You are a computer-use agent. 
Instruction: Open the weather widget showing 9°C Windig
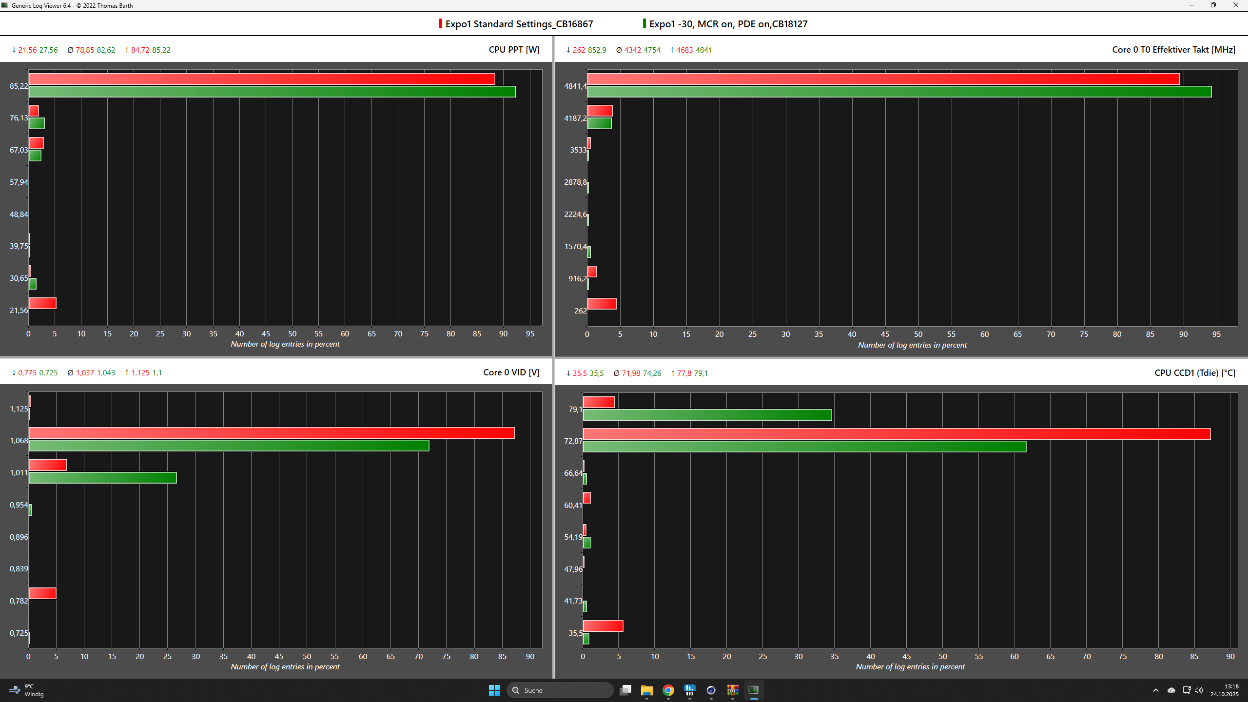[27, 690]
